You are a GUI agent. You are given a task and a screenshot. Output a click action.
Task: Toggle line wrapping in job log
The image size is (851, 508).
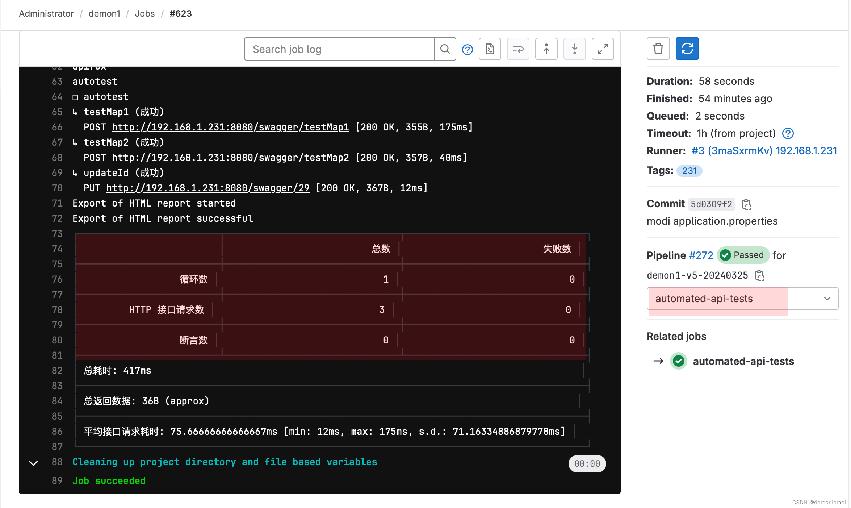click(518, 49)
